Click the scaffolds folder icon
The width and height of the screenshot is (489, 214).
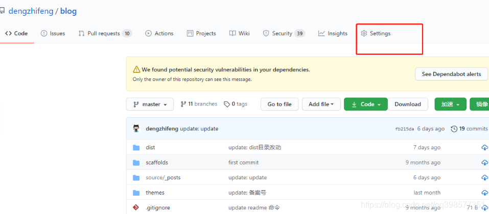tap(136, 163)
